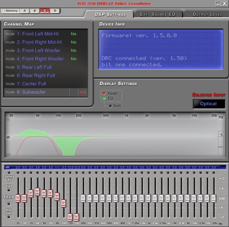
Task: Open the Memory dropdown menu
Action: pyautogui.click(x=10, y=11)
